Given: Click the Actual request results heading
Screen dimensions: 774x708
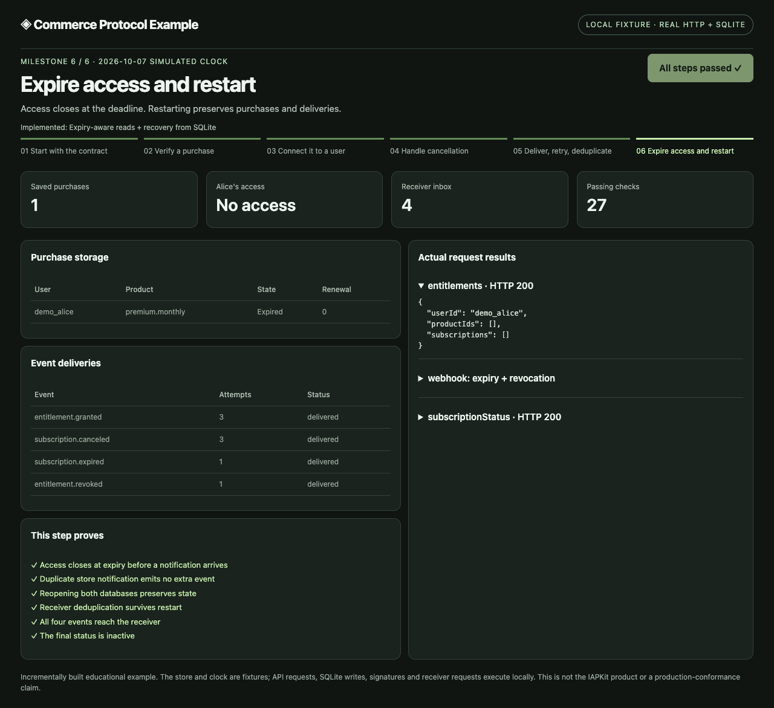Looking at the screenshot, I should (467, 257).
